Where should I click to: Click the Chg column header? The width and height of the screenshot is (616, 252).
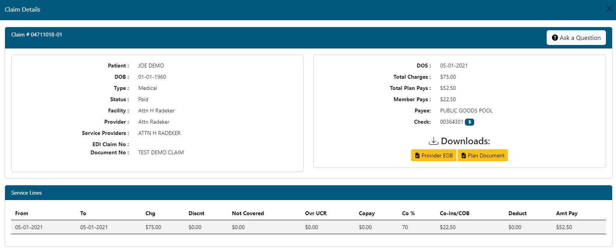coord(150,213)
